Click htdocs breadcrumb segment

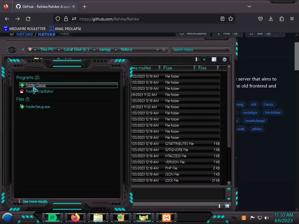click(x=126, y=50)
